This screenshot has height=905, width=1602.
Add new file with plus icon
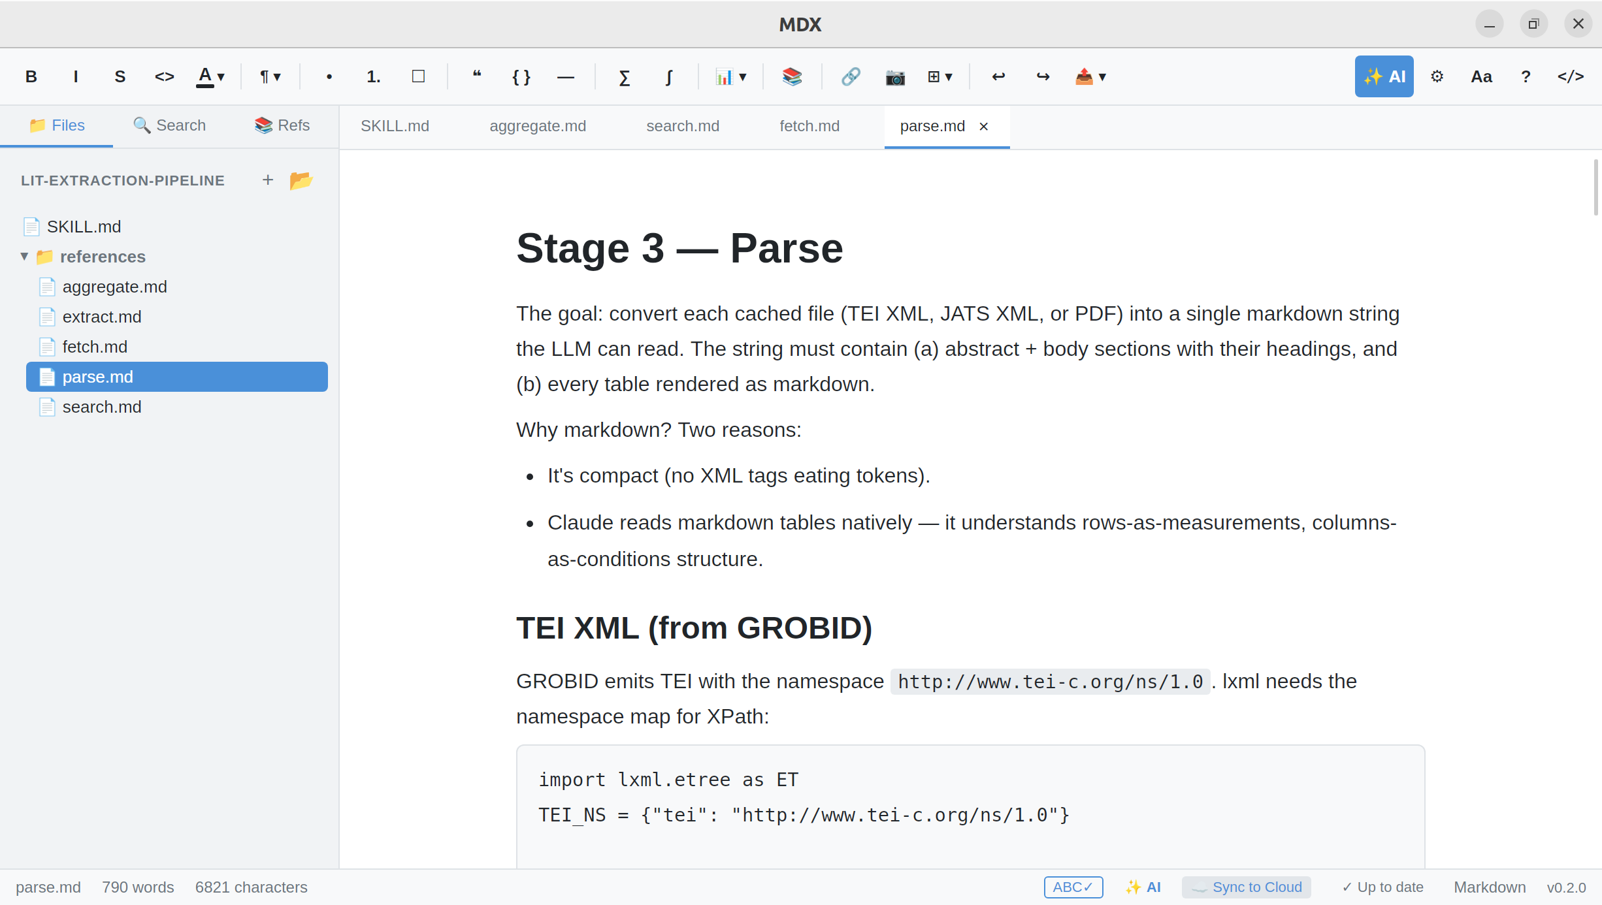(x=267, y=180)
